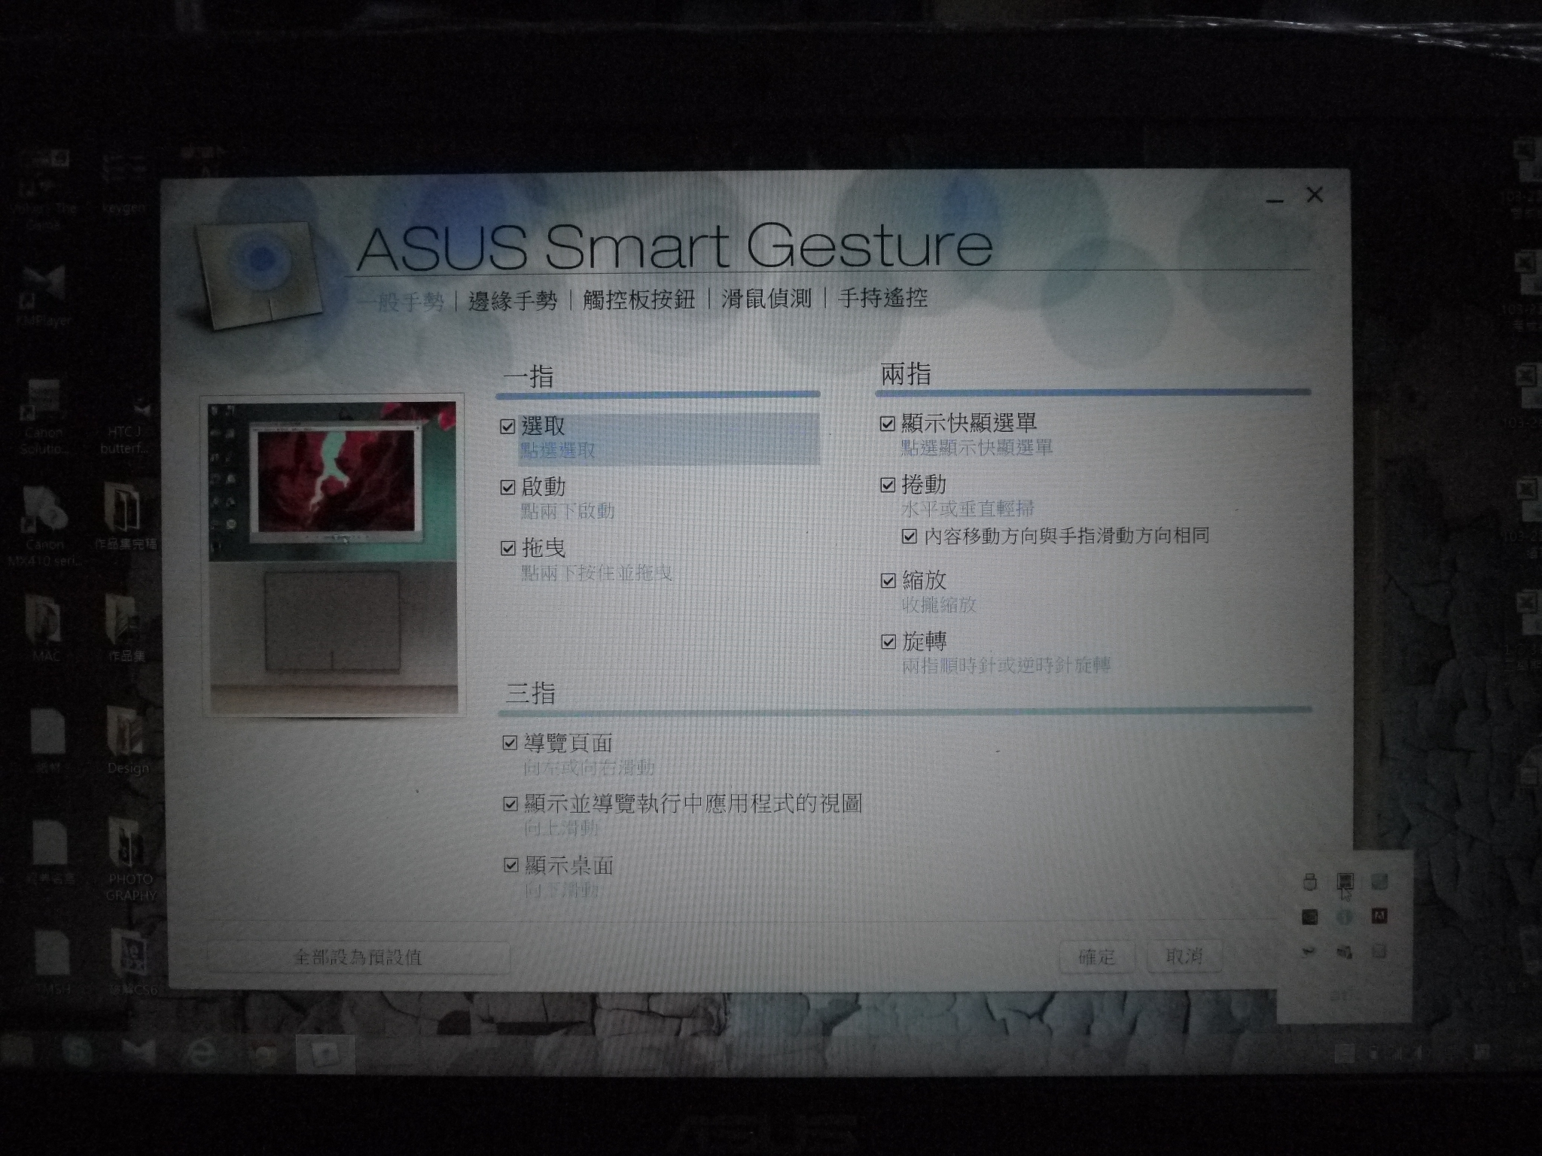Open KMPlayer from the taskbar
This screenshot has width=1542, height=1156.
pos(139,1053)
